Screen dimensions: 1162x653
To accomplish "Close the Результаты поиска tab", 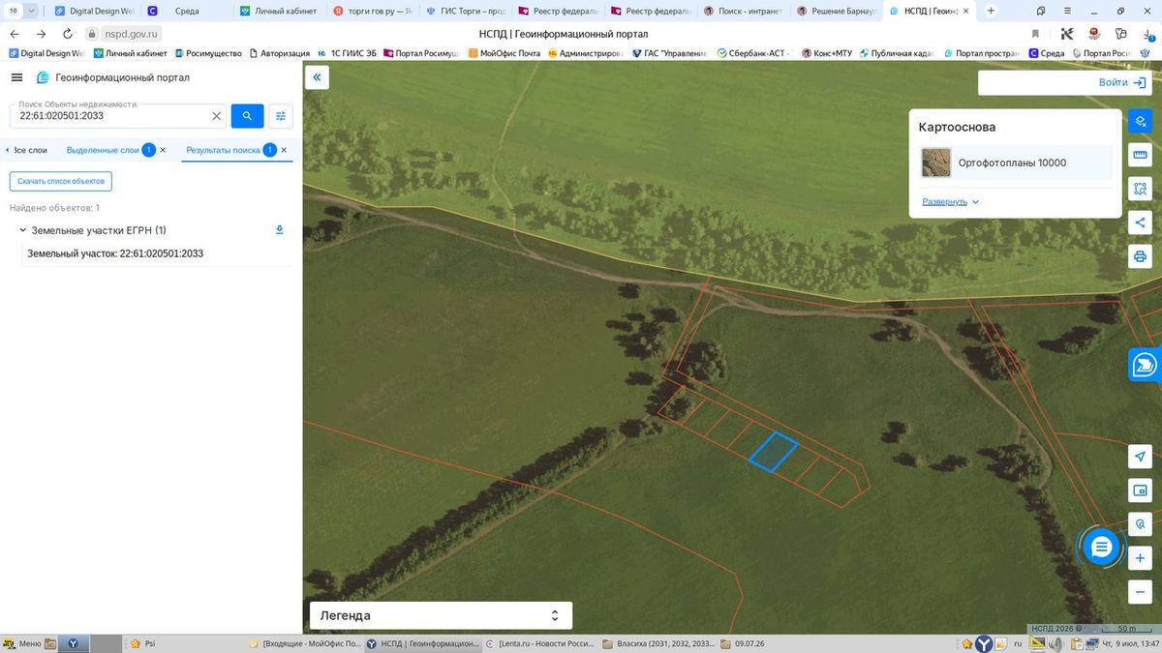I will pos(284,150).
